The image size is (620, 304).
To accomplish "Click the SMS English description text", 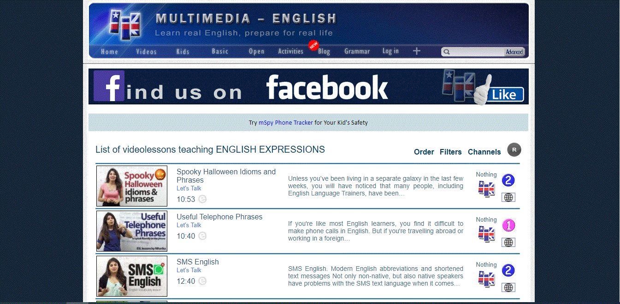I will click(376, 276).
